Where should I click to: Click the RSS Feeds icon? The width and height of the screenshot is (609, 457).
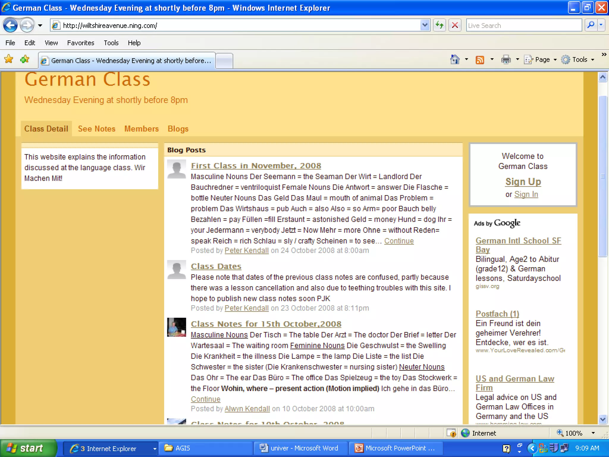pyautogui.click(x=480, y=60)
